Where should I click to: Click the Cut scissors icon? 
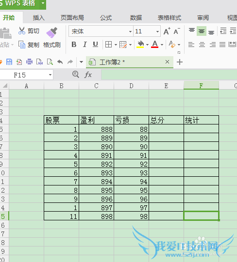(x=22, y=31)
